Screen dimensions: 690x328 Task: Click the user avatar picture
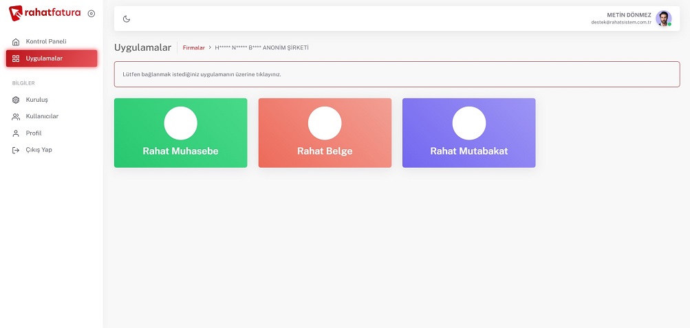pos(663,19)
